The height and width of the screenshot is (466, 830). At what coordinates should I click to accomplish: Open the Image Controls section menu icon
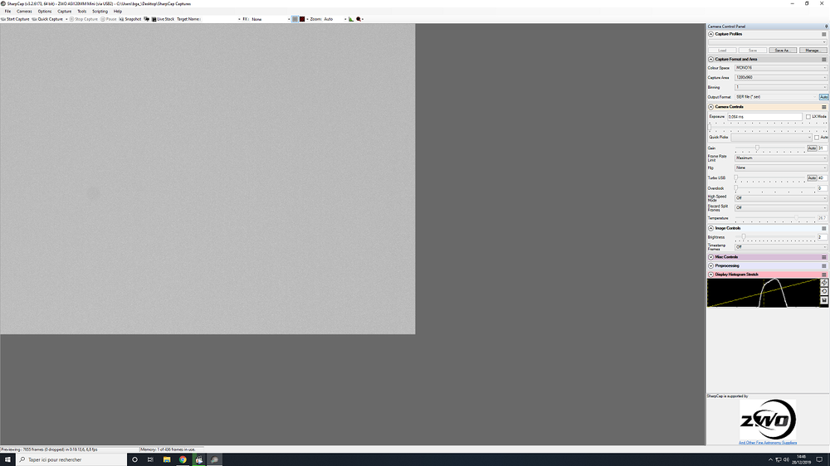(x=823, y=229)
